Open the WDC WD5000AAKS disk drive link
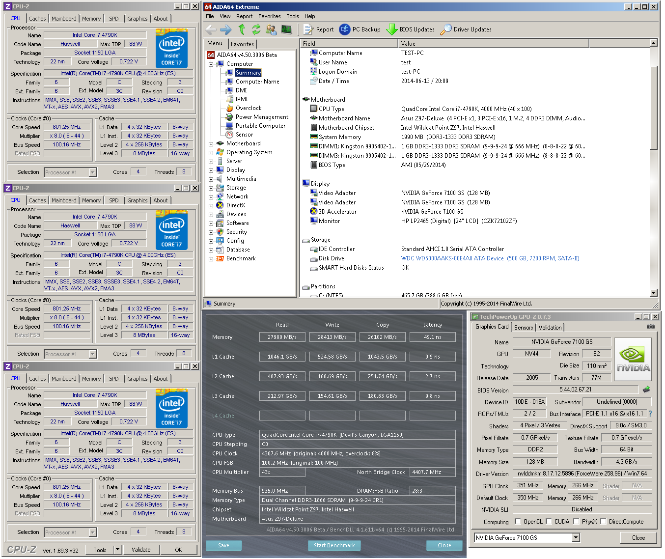 (490, 258)
